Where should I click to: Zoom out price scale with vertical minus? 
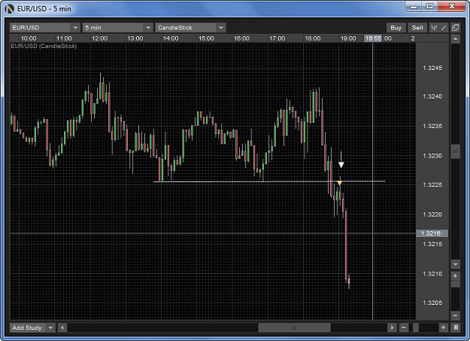455,315
